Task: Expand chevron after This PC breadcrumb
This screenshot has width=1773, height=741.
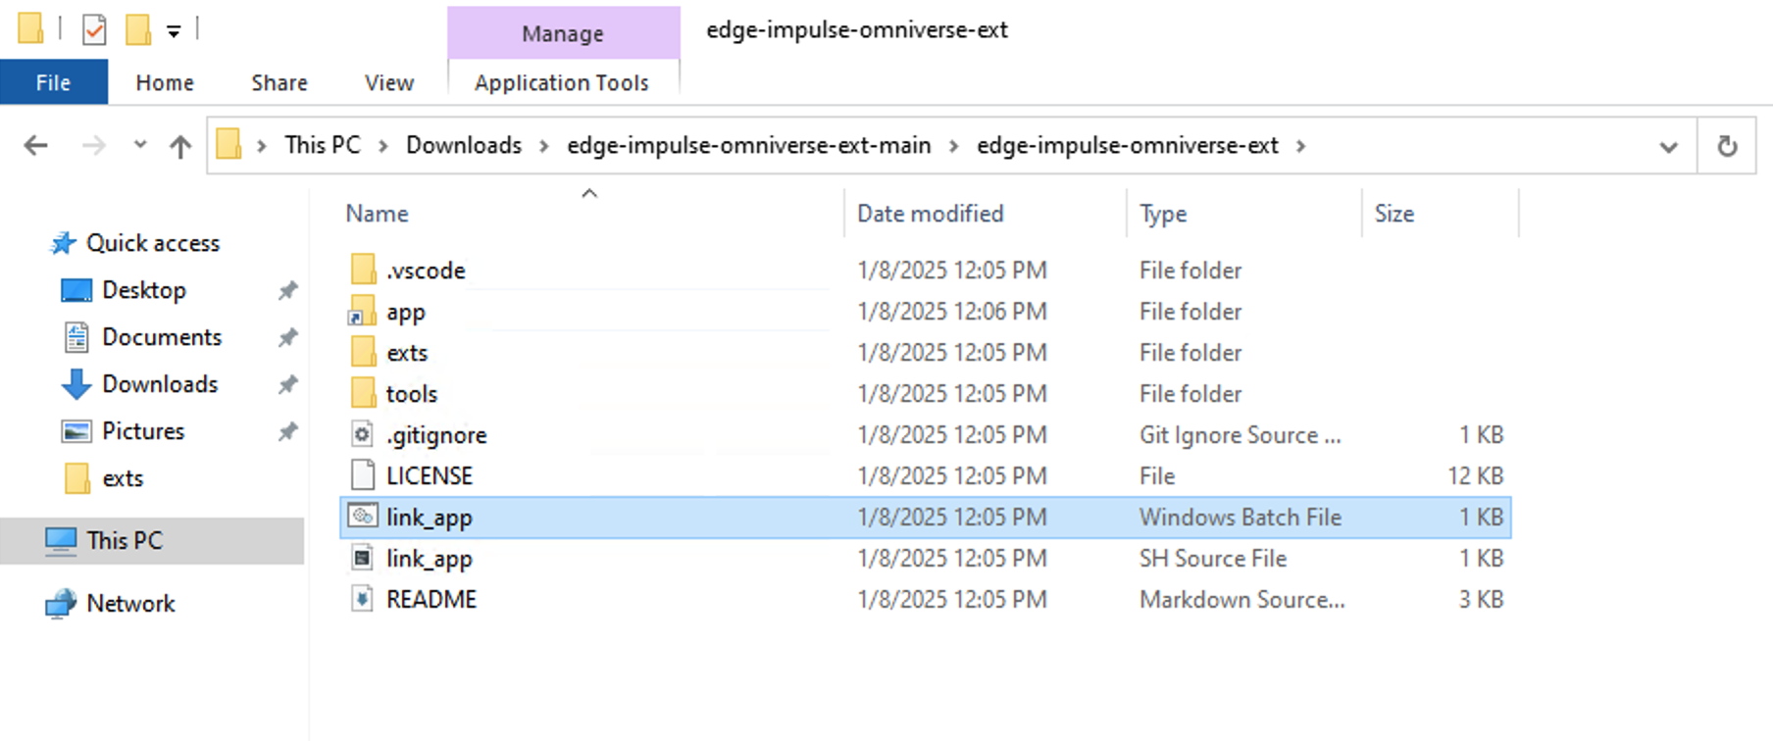Action: pyautogui.click(x=383, y=146)
